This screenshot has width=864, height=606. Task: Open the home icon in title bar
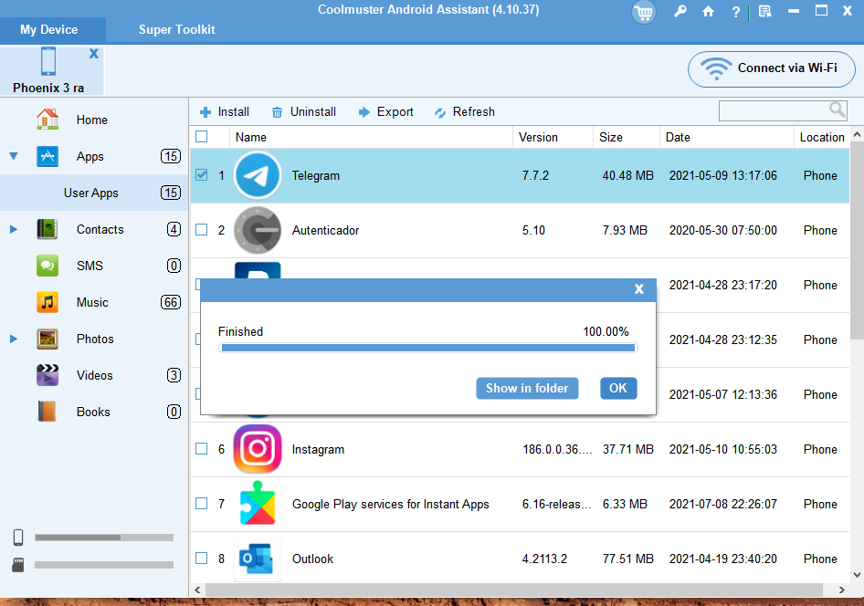(x=708, y=11)
